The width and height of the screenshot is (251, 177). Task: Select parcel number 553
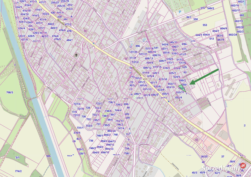[x=205, y=25]
